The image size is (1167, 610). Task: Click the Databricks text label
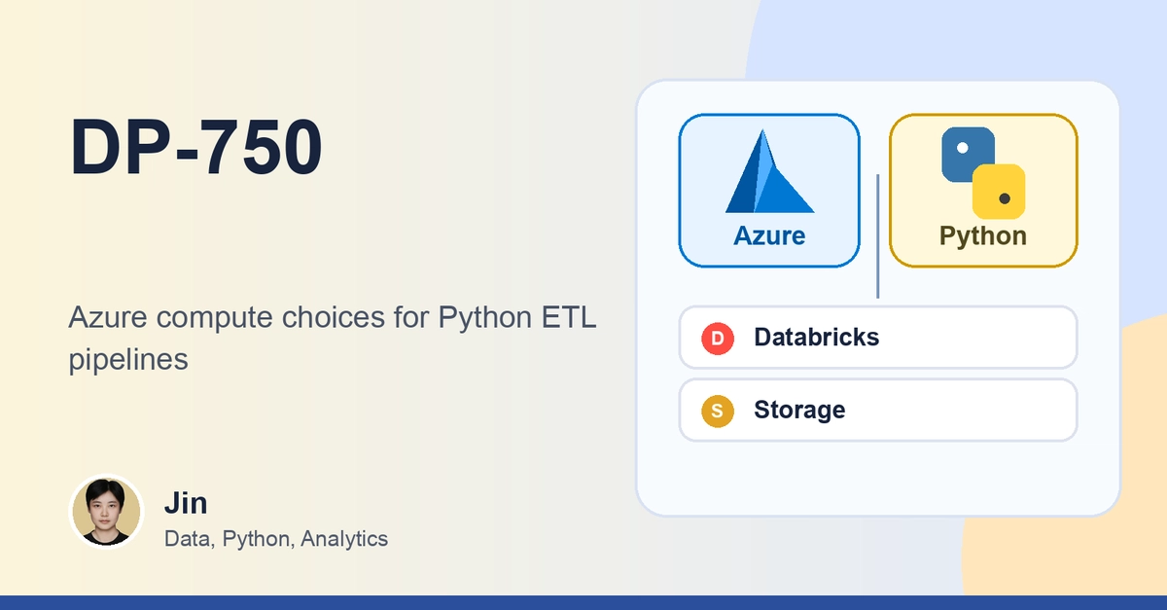816,338
